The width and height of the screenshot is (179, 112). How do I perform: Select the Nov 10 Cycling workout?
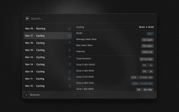click(45, 86)
